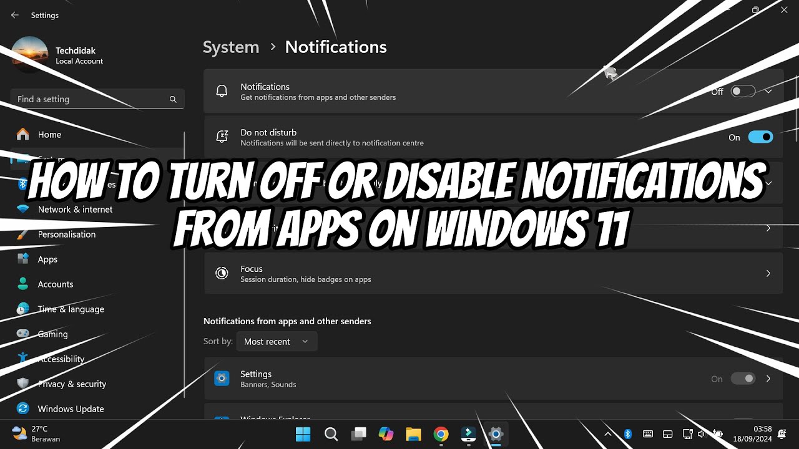Open the Techdidak Local Account profile
Image resolution: width=799 pixels, height=449 pixels.
coord(57,55)
